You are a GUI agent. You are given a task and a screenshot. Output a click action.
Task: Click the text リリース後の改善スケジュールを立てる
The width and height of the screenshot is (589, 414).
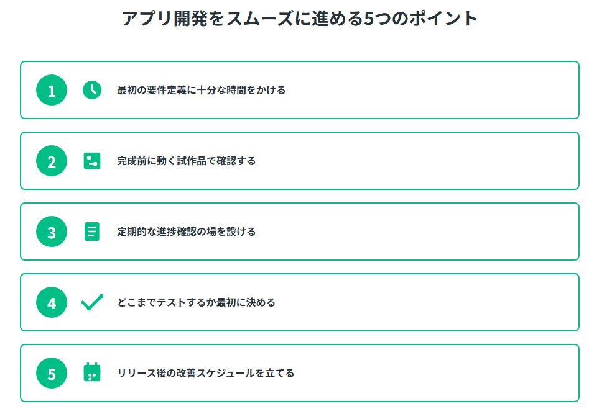[x=205, y=373]
